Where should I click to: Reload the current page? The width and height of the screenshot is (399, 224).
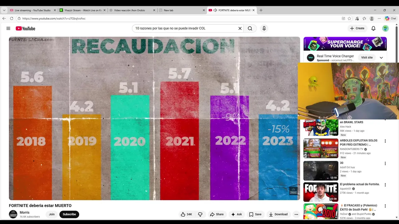click(12, 18)
